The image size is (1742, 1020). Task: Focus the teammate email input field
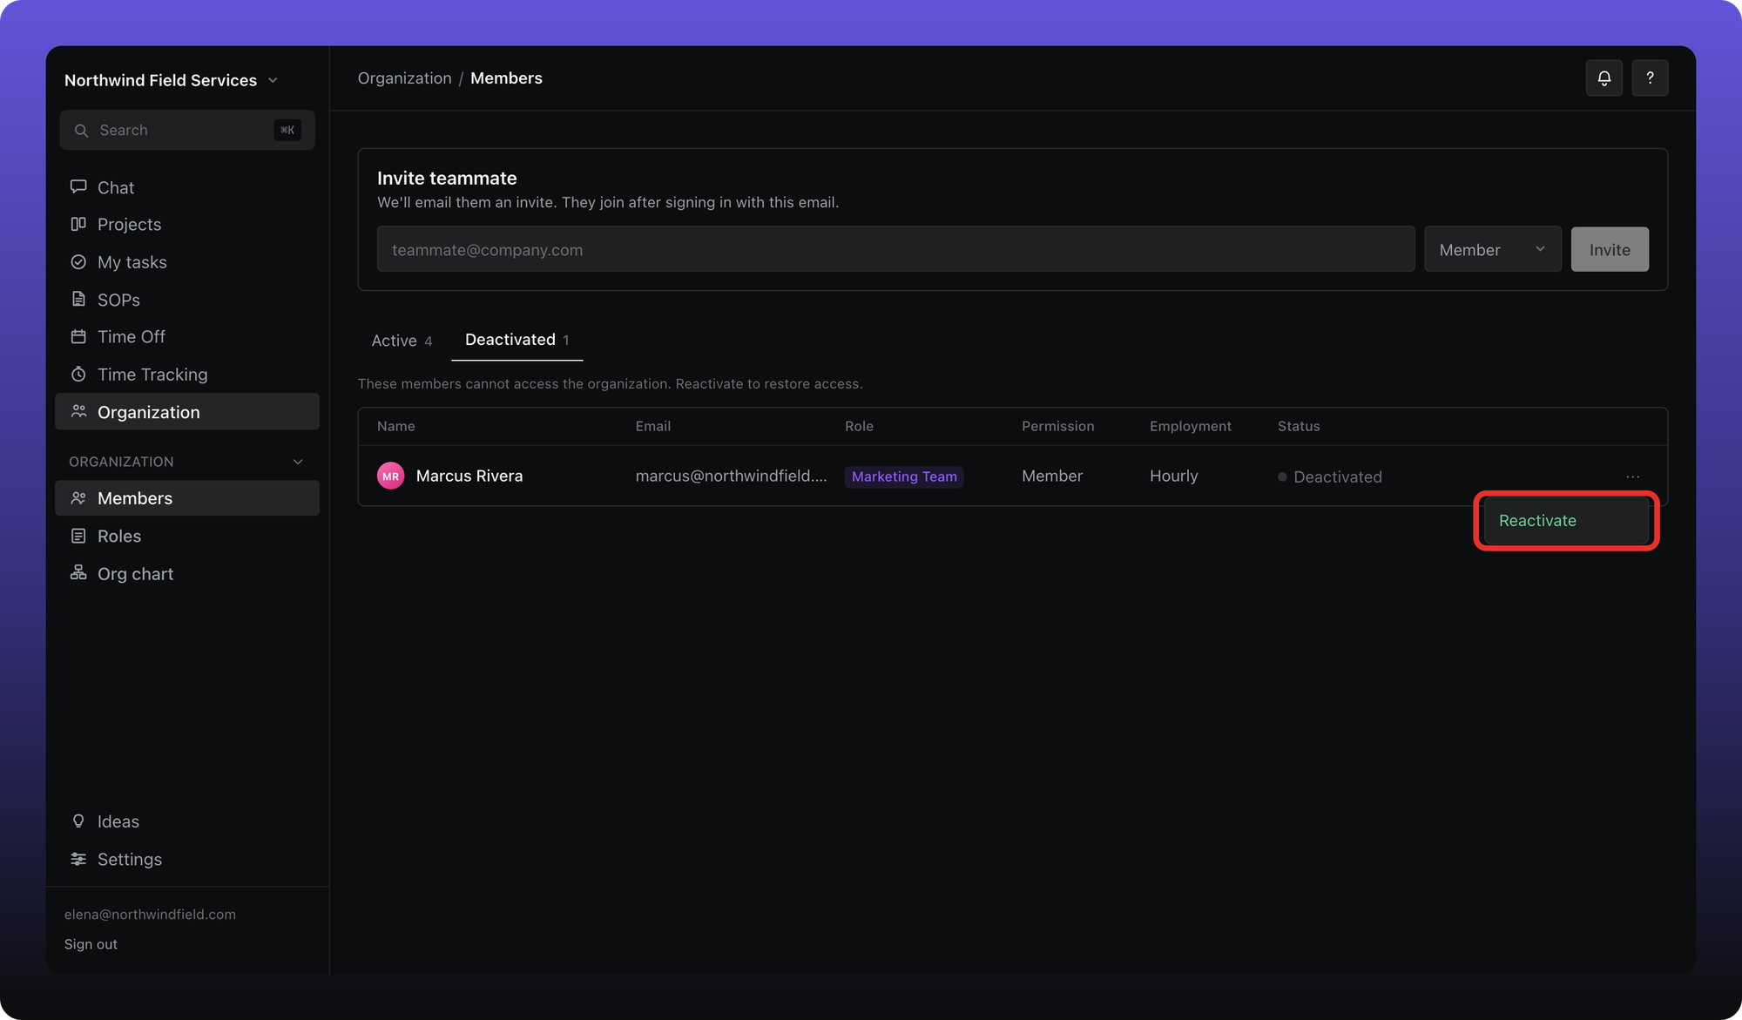895,250
